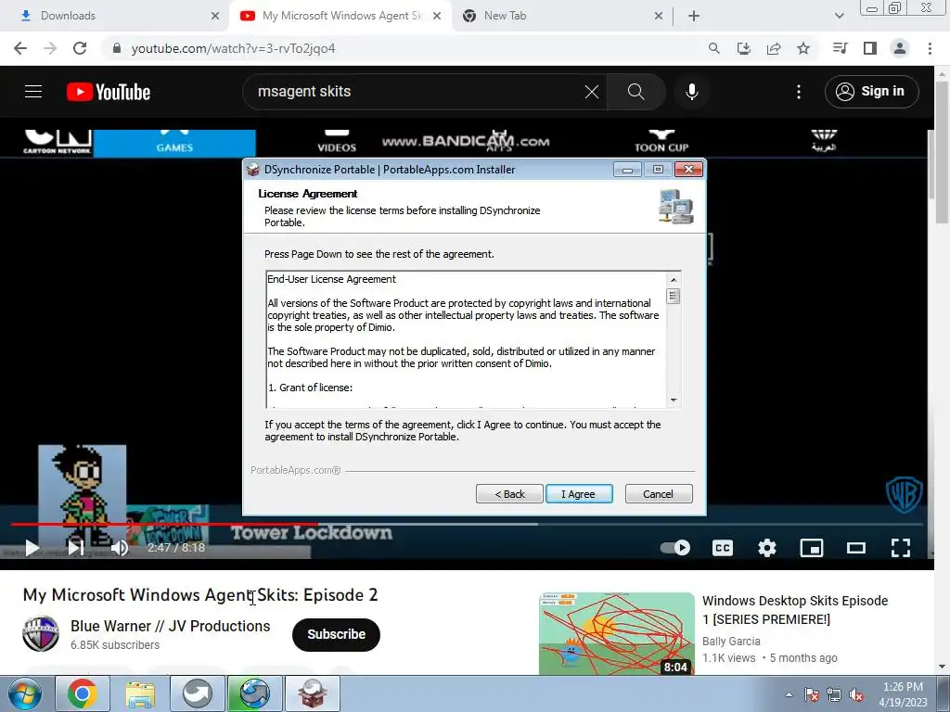This screenshot has width=950, height=712.
Task: Seek on the red video progress bar
Action: click(163, 524)
